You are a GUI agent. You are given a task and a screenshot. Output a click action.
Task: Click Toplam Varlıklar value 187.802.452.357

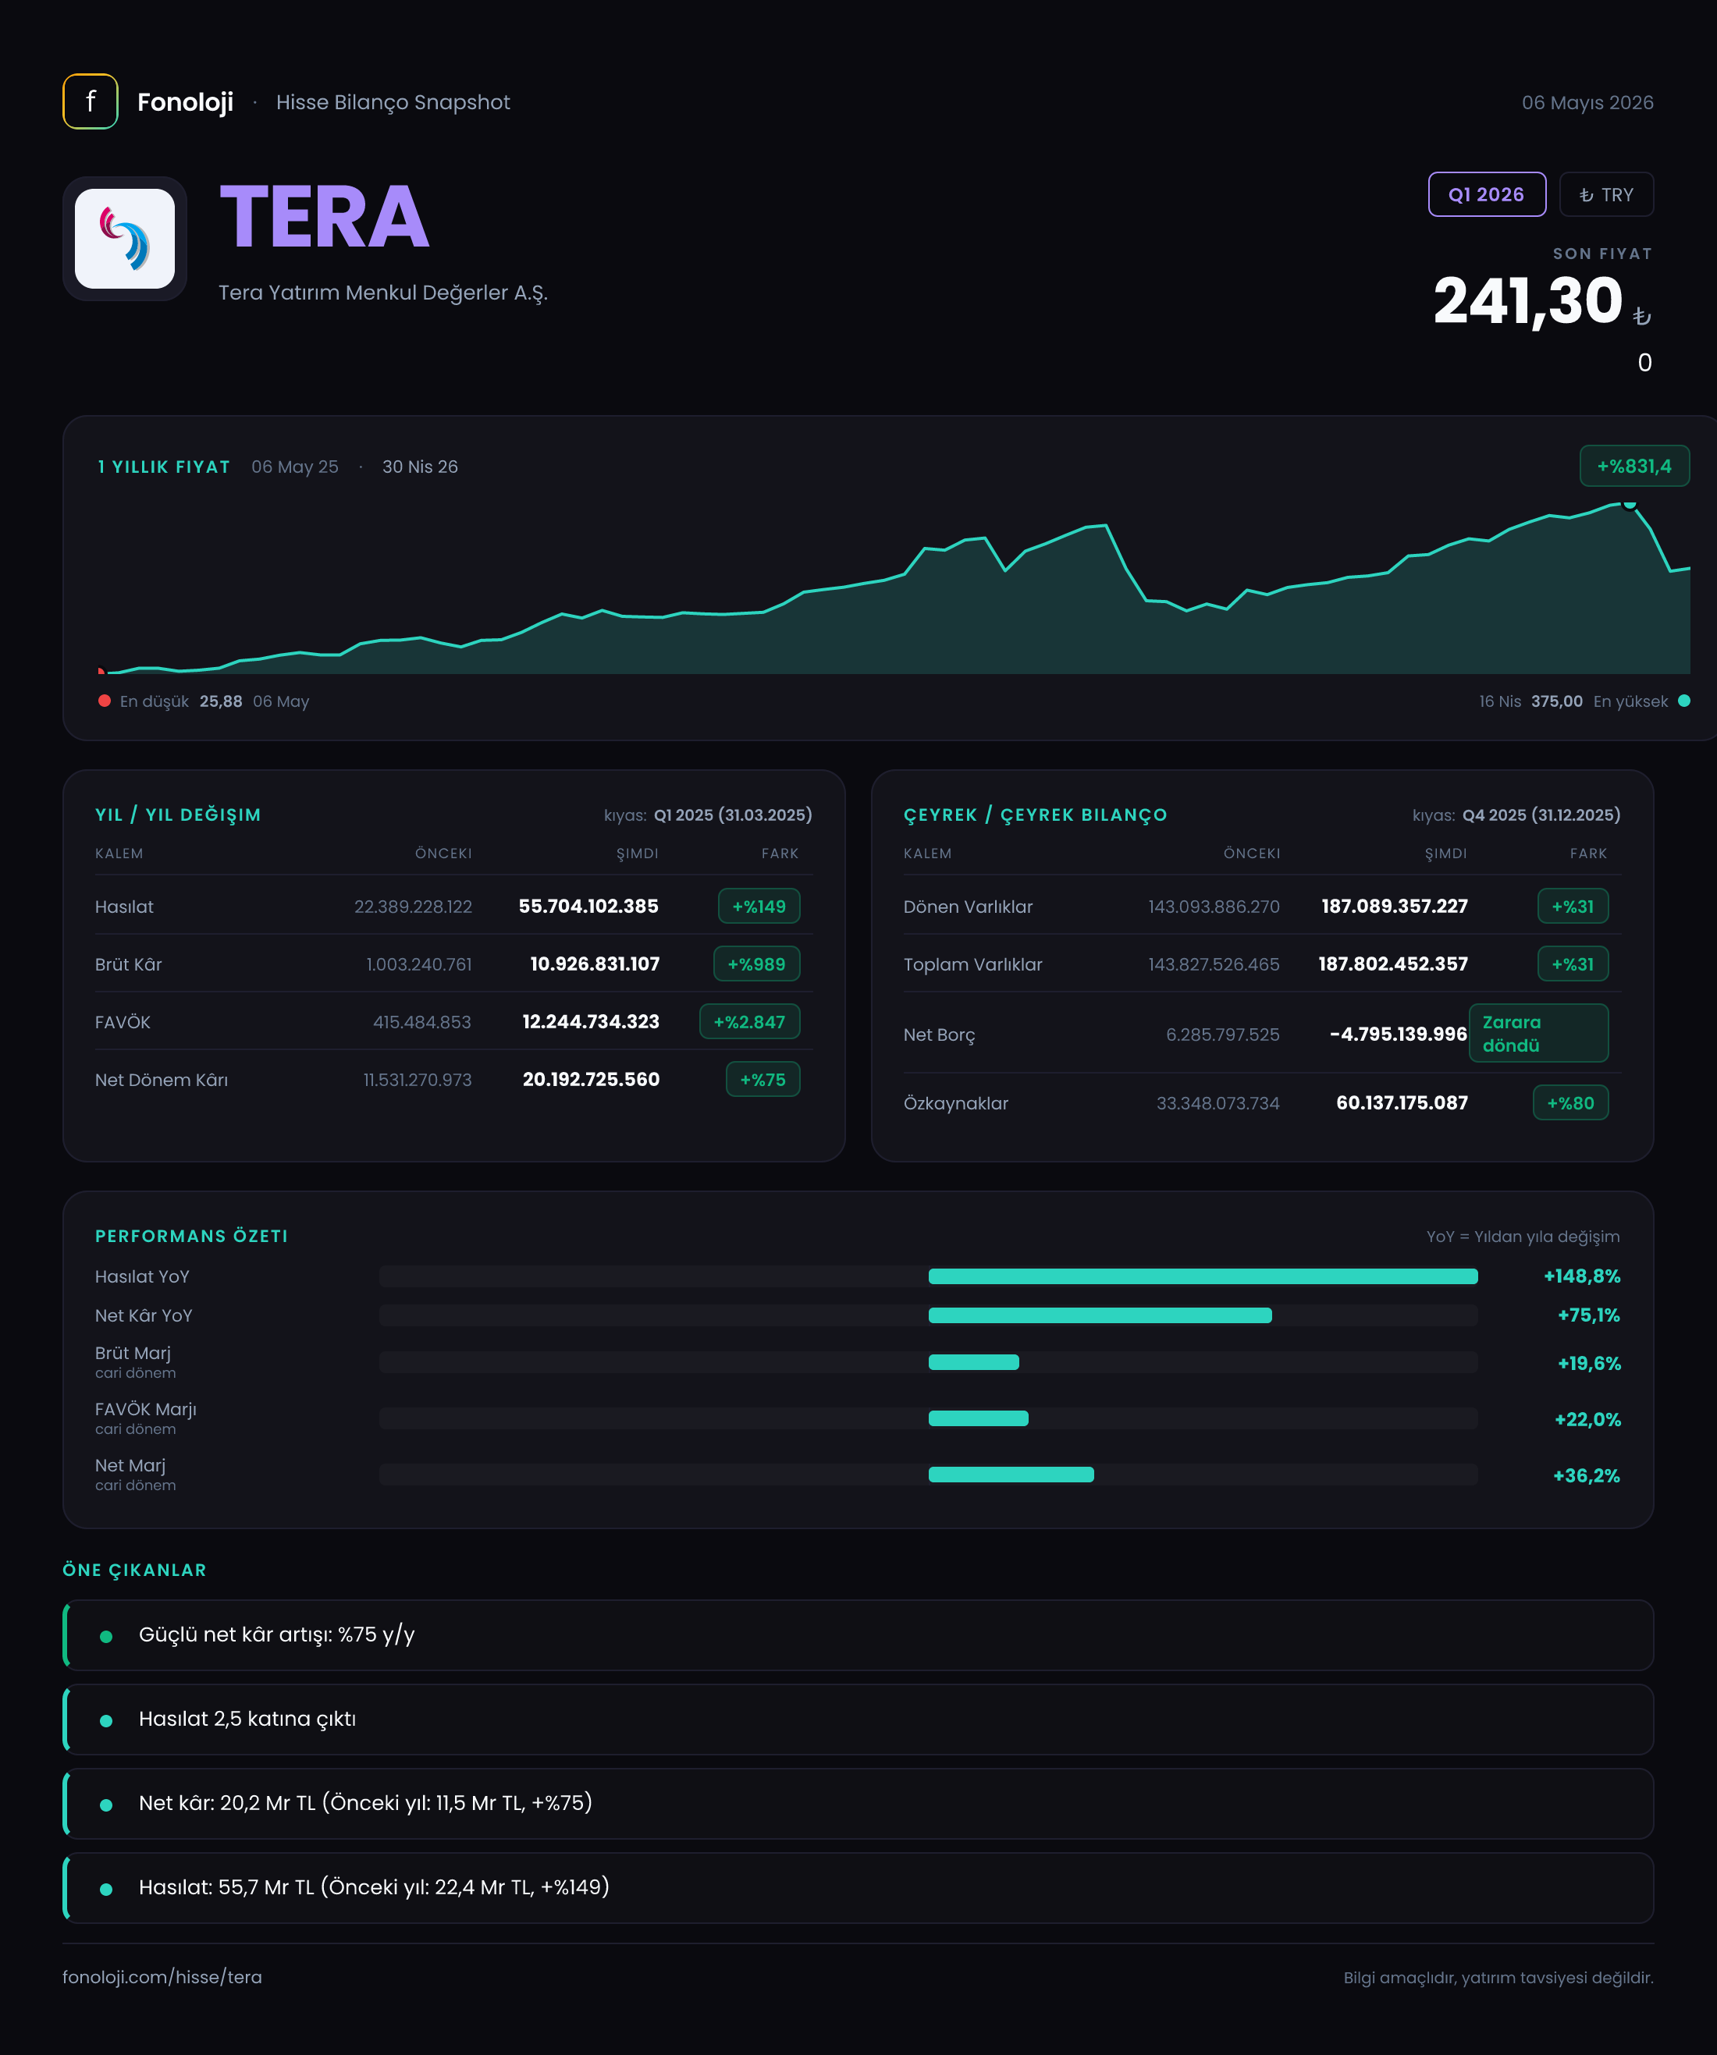pos(1393,964)
